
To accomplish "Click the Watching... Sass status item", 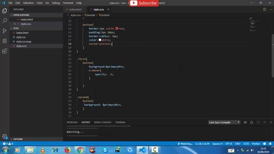I will pos(185,144).
